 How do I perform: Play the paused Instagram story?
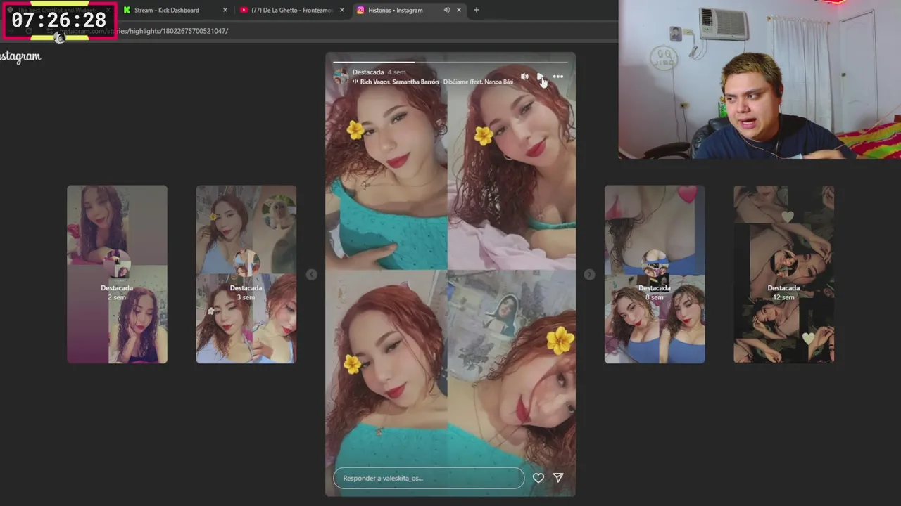point(541,77)
